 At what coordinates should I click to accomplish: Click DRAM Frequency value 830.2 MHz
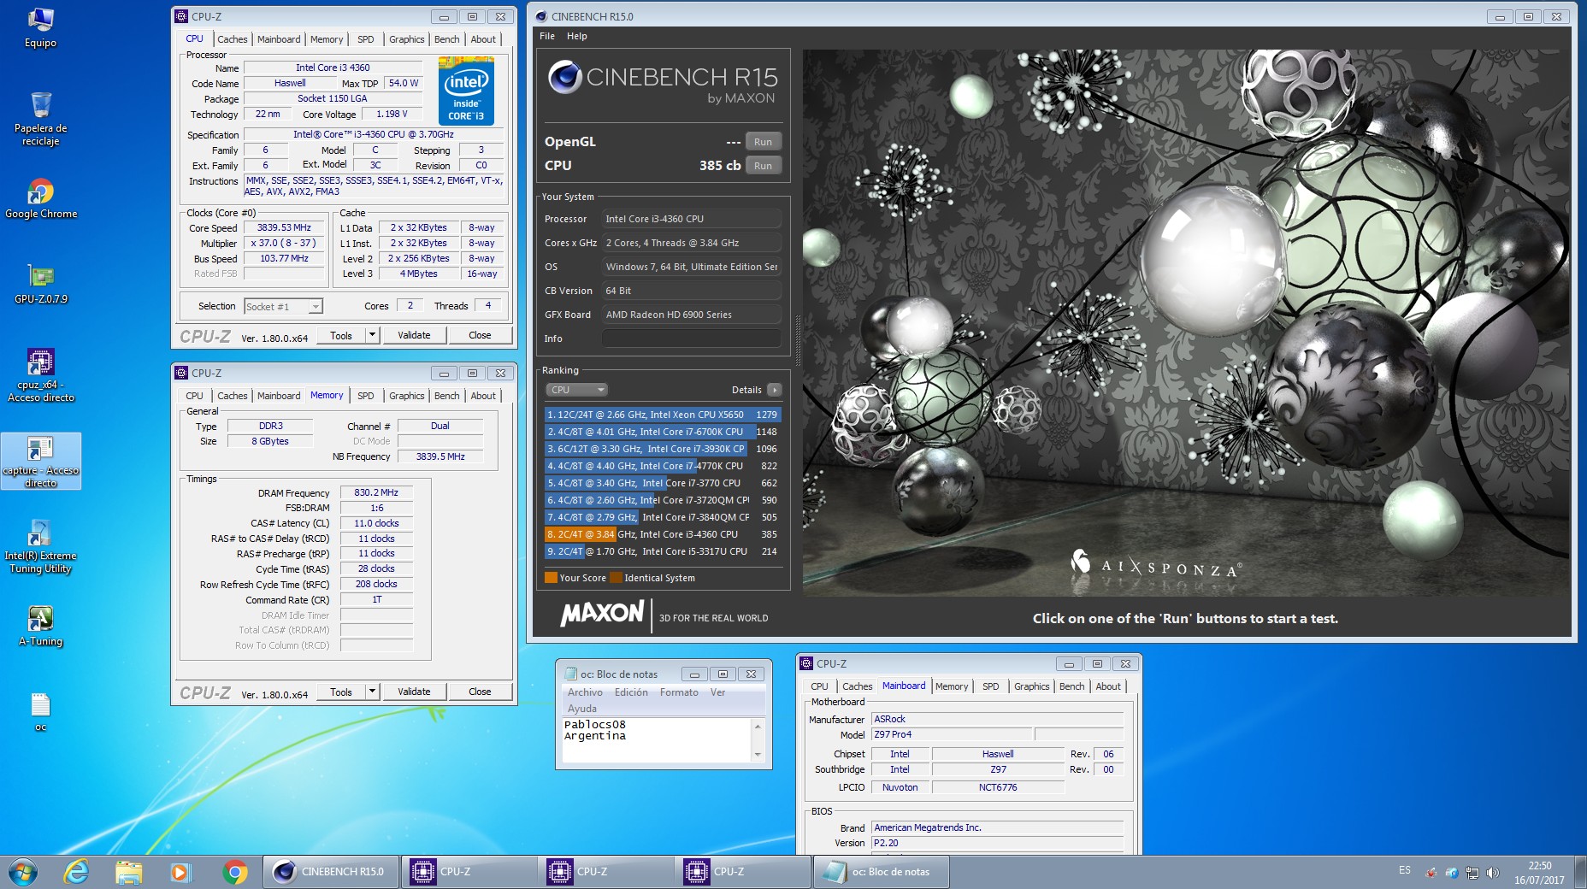point(376,492)
